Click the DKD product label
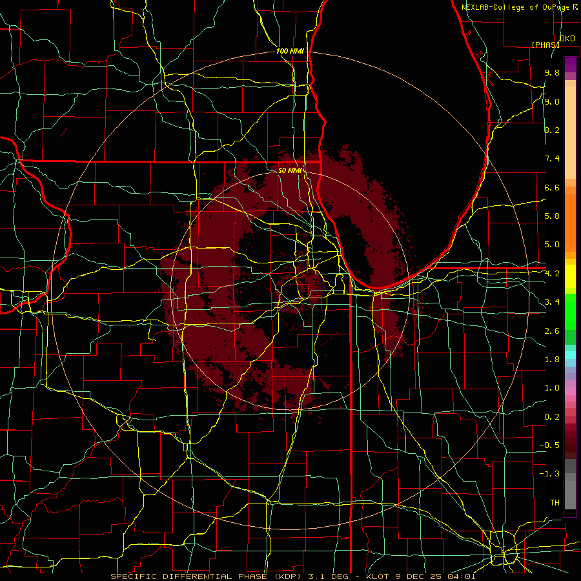This screenshot has width=581, height=581. tap(567, 38)
